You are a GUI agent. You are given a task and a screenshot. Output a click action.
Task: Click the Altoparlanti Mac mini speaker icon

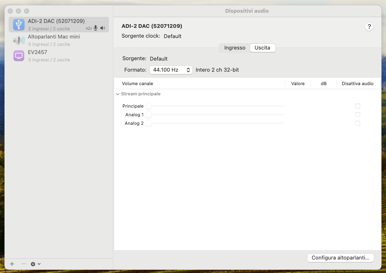19,40
